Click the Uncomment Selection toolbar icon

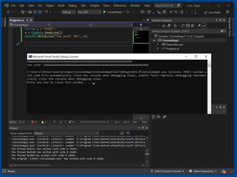(x=175, y=12)
